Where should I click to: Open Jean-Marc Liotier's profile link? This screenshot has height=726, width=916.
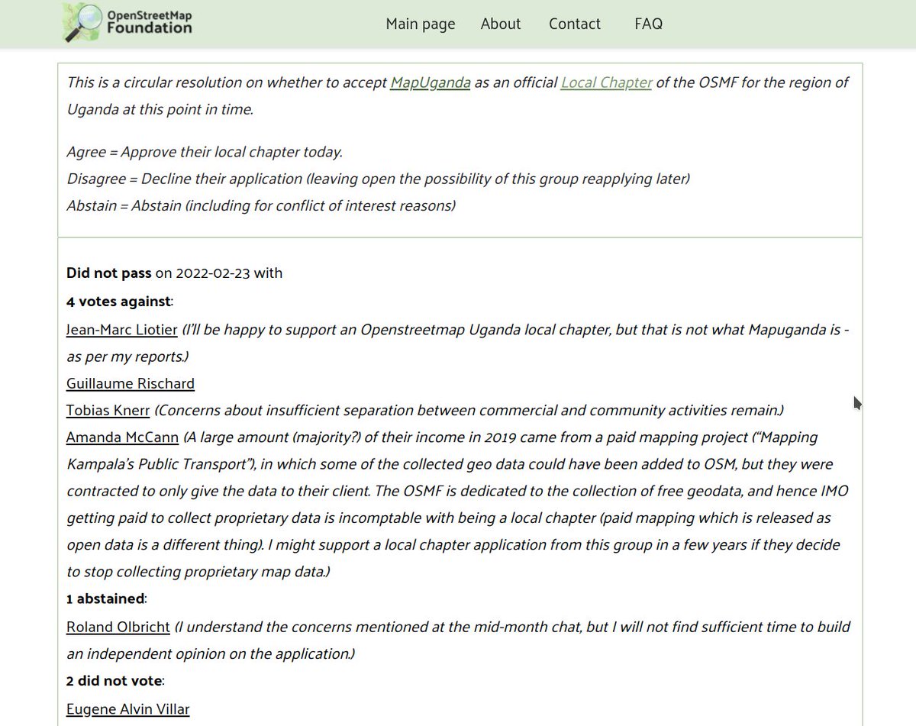122,330
